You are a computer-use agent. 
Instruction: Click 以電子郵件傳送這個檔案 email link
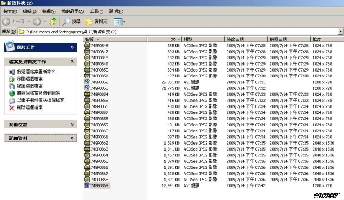click(x=41, y=101)
